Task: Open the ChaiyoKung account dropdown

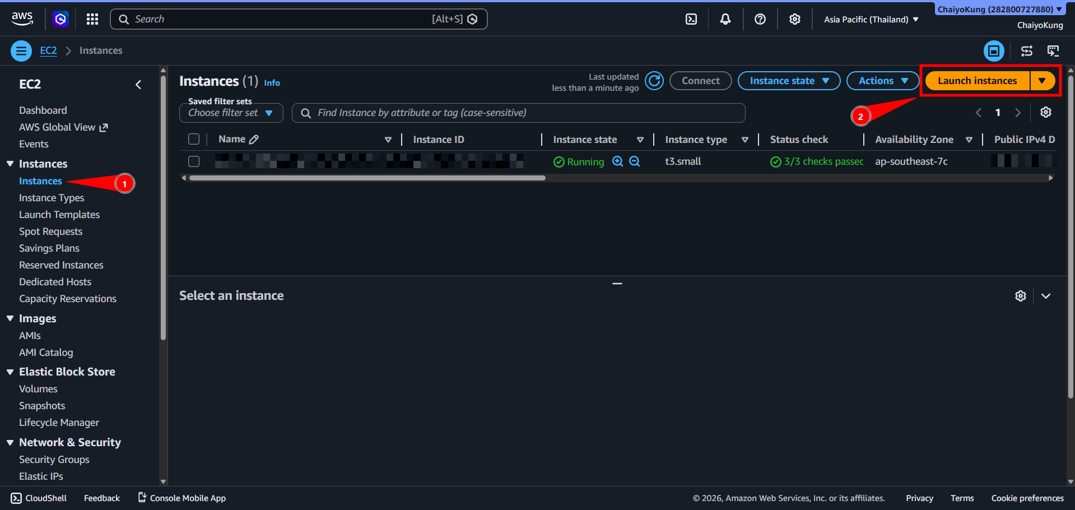Action: coord(999,9)
